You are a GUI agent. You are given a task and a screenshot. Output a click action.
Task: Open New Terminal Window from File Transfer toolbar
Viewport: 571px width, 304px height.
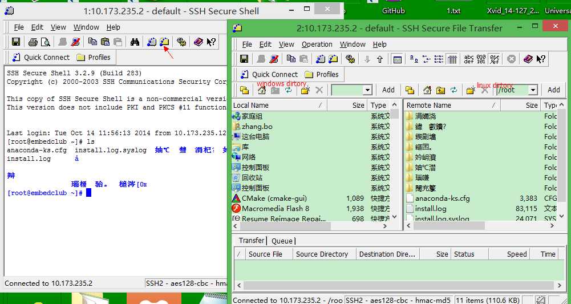[321, 59]
